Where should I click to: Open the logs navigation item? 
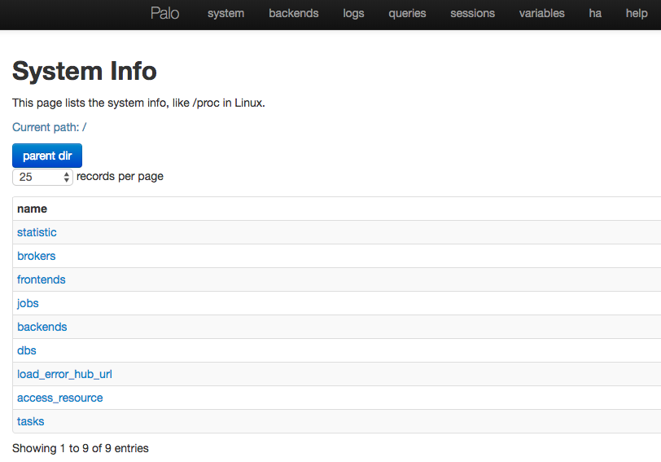[x=353, y=13]
